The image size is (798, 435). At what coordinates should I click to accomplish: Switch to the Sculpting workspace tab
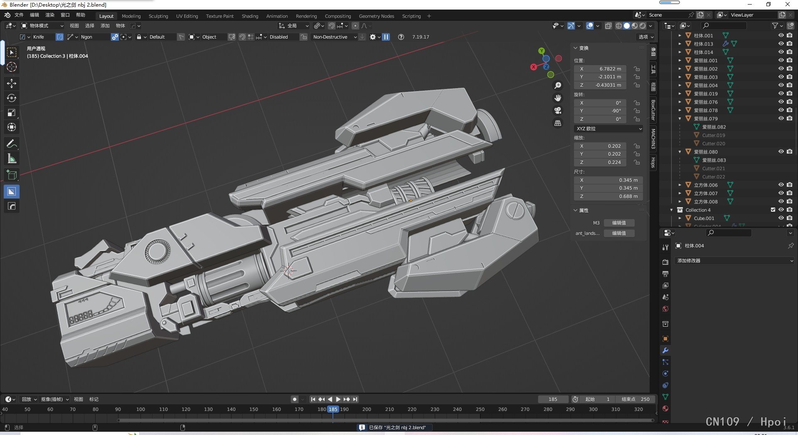click(x=158, y=16)
